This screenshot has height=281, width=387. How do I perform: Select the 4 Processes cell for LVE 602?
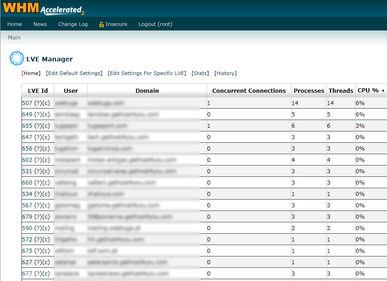(309, 160)
